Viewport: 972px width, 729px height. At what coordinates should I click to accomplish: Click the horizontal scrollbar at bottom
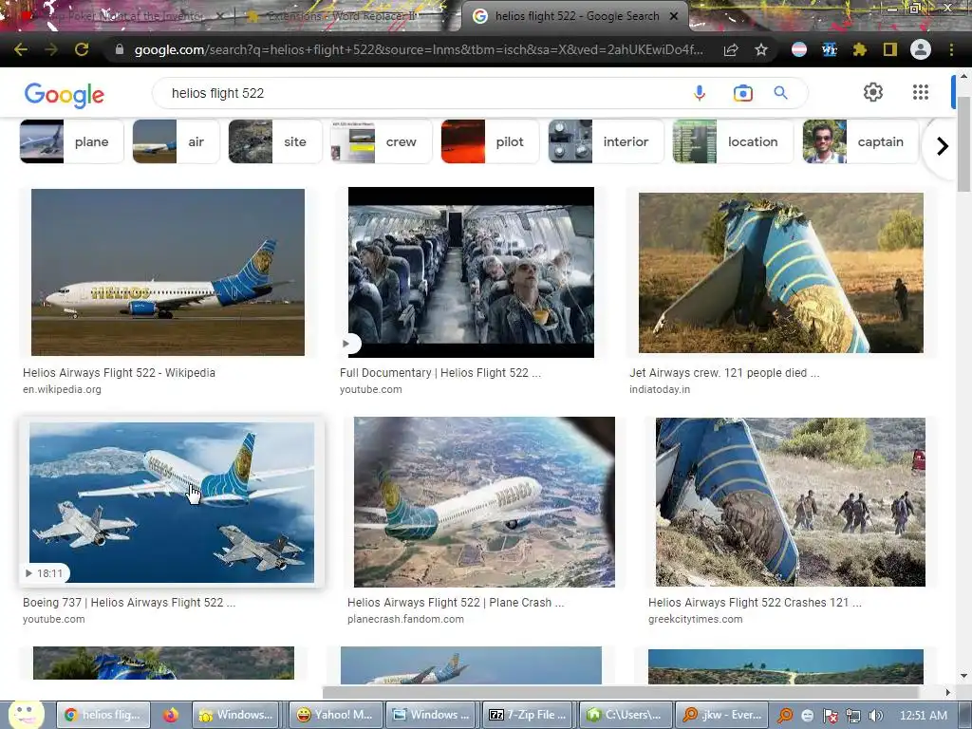click(x=620, y=692)
